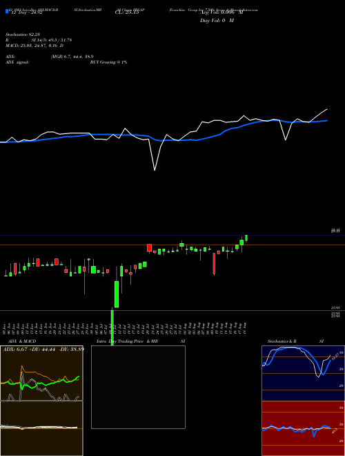Click the 'Stochastics: 82.28' indicator value
Image resolution: width=345 pixels, height=456 pixels.
coord(22,35)
